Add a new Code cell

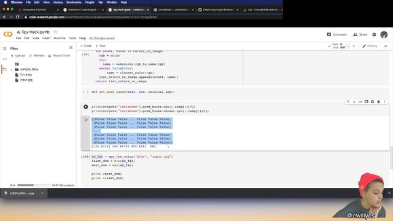(x=86, y=46)
